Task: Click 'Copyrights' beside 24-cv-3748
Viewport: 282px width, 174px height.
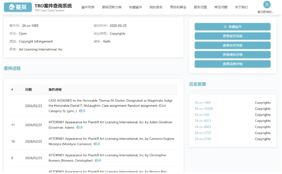Action: pyautogui.click(x=263, y=139)
